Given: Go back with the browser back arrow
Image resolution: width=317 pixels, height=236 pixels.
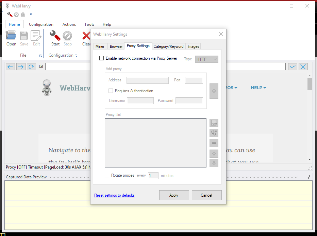Looking at the screenshot, I should tap(10, 66).
